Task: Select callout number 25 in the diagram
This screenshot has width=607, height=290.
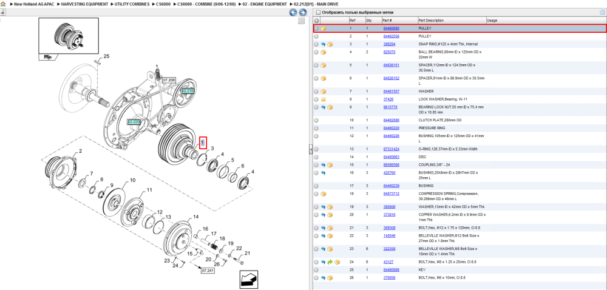Action: [x=106, y=56]
